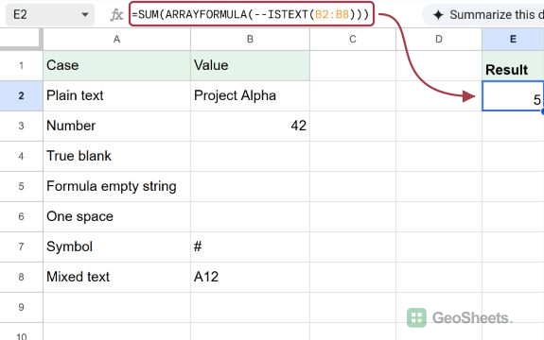This screenshot has height=340, width=544.
Task: Select the cell containing 42
Action: [250, 126]
